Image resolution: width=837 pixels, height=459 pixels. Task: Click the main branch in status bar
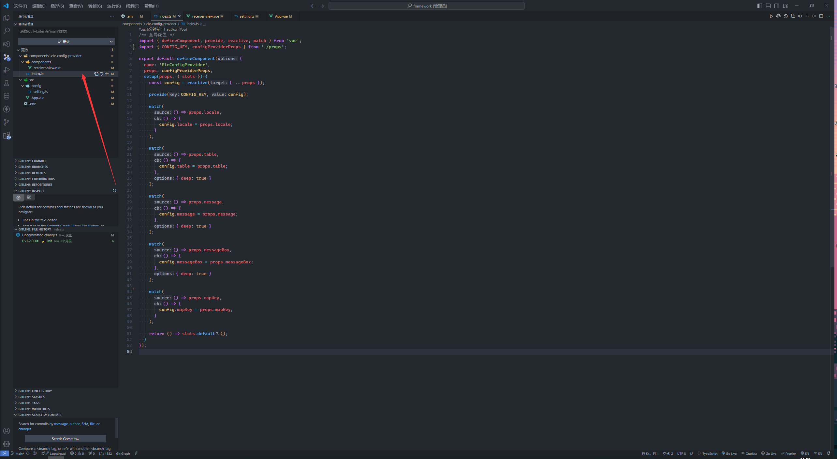tap(18, 453)
